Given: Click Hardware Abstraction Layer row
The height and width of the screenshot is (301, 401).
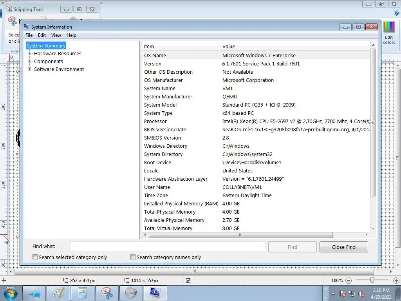Looking at the screenshot, I should coord(256,179).
